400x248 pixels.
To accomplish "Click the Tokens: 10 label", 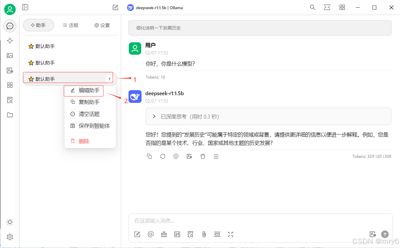I will click(x=155, y=77).
